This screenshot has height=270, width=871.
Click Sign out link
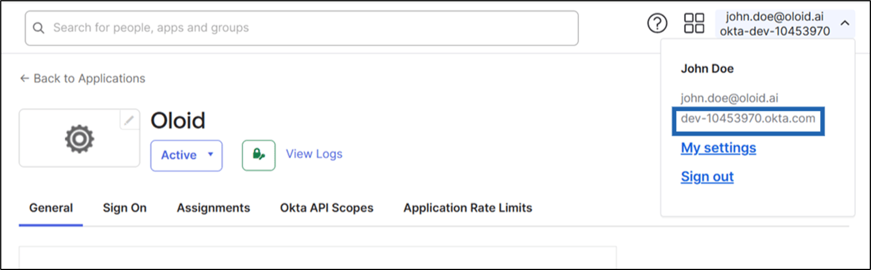pos(707,177)
